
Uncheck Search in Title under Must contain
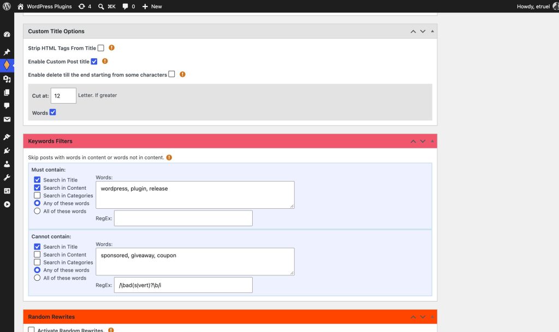[37, 180]
